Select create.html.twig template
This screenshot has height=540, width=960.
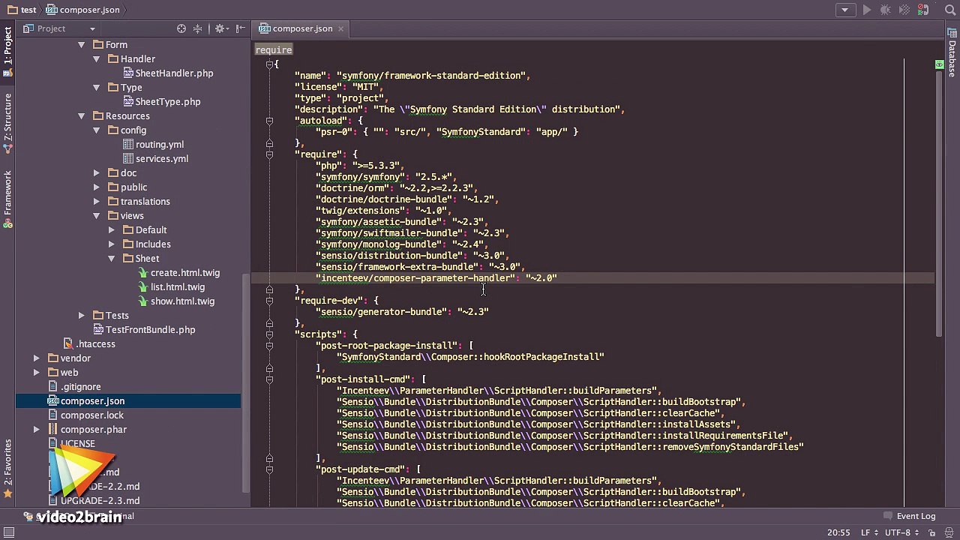(178, 273)
